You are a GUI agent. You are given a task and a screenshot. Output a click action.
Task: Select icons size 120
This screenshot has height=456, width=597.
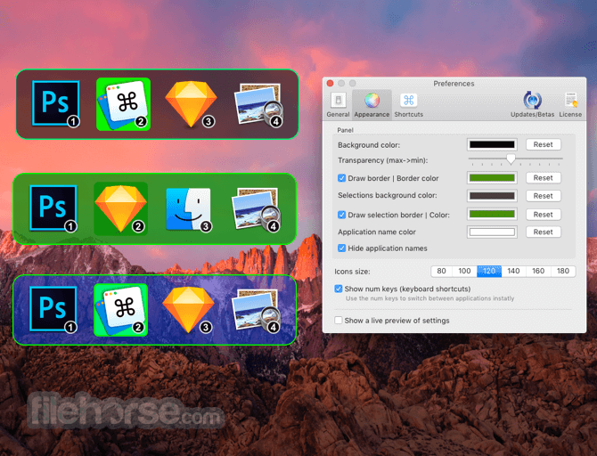click(489, 271)
